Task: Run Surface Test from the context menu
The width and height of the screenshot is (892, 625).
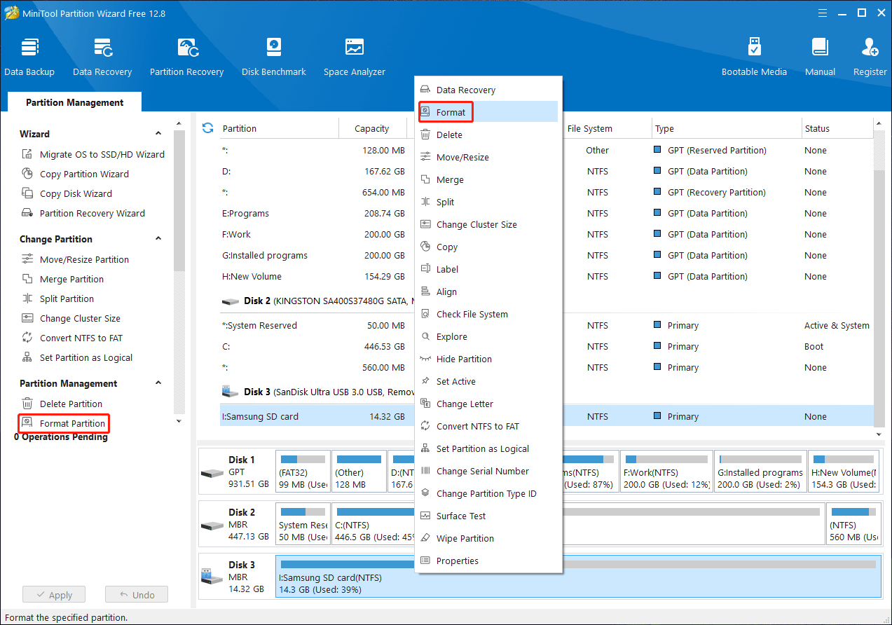Action: pos(488,516)
